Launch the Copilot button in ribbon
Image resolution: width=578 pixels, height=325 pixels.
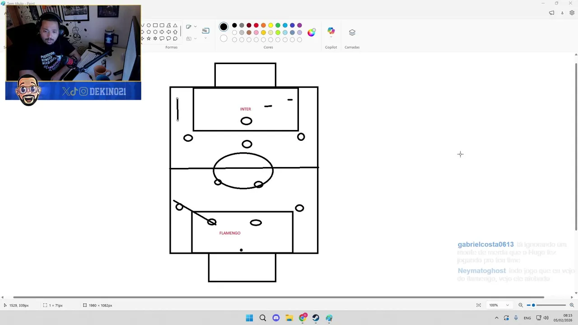pyautogui.click(x=331, y=31)
